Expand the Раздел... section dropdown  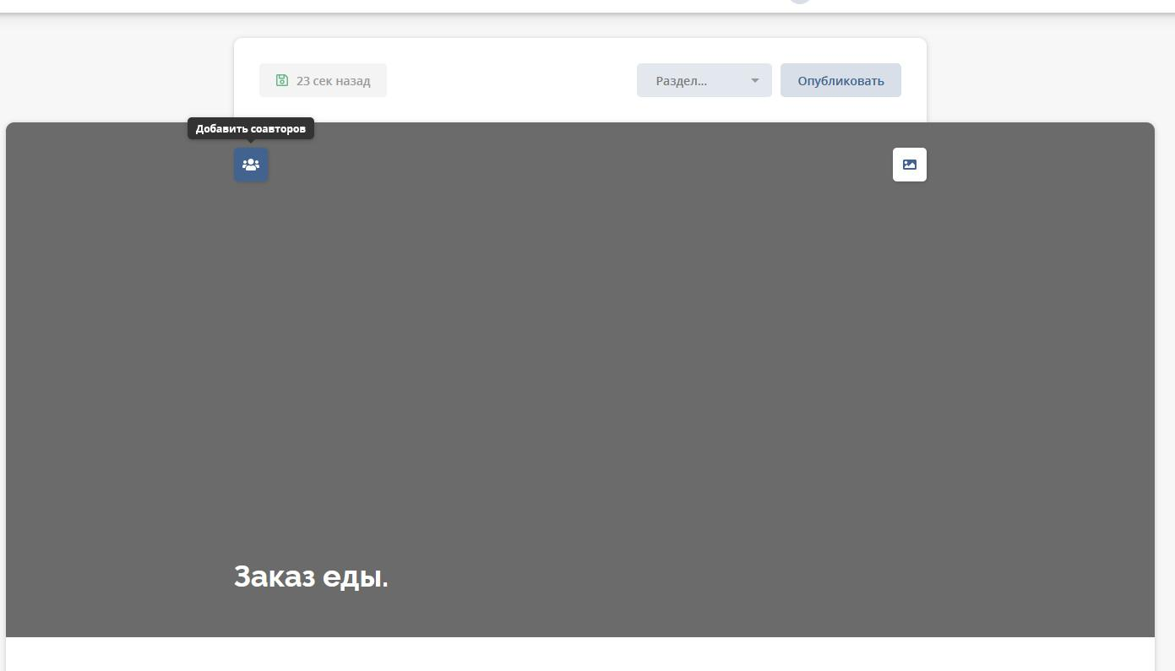[x=704, y=80]
